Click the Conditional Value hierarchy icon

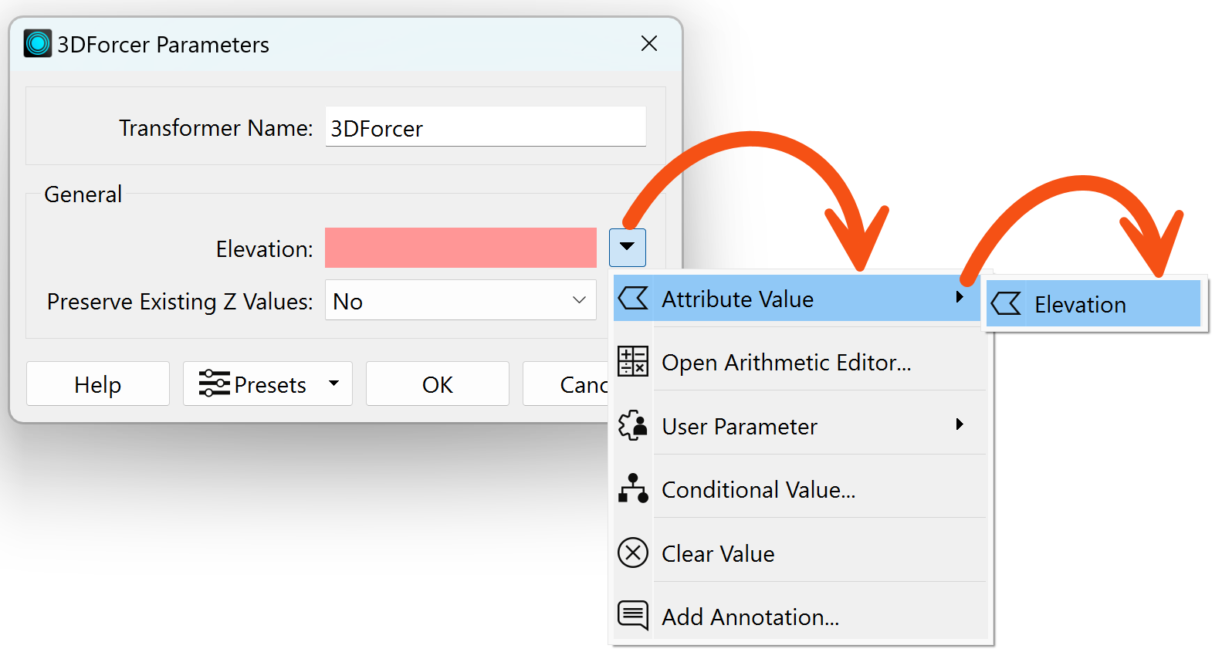pyautogui.click(x=633, y=488)
